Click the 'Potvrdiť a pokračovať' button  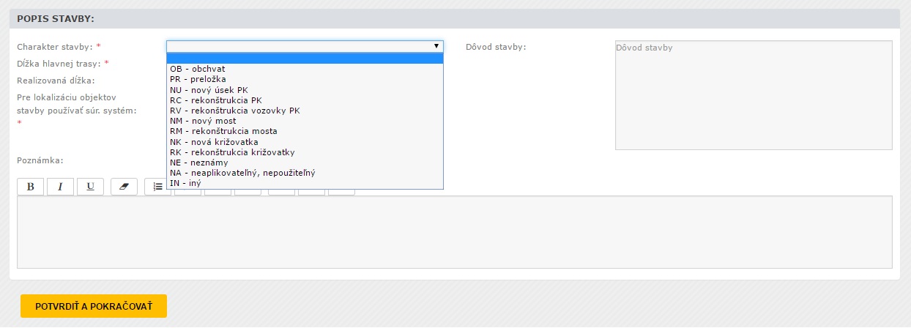point(94,306)
